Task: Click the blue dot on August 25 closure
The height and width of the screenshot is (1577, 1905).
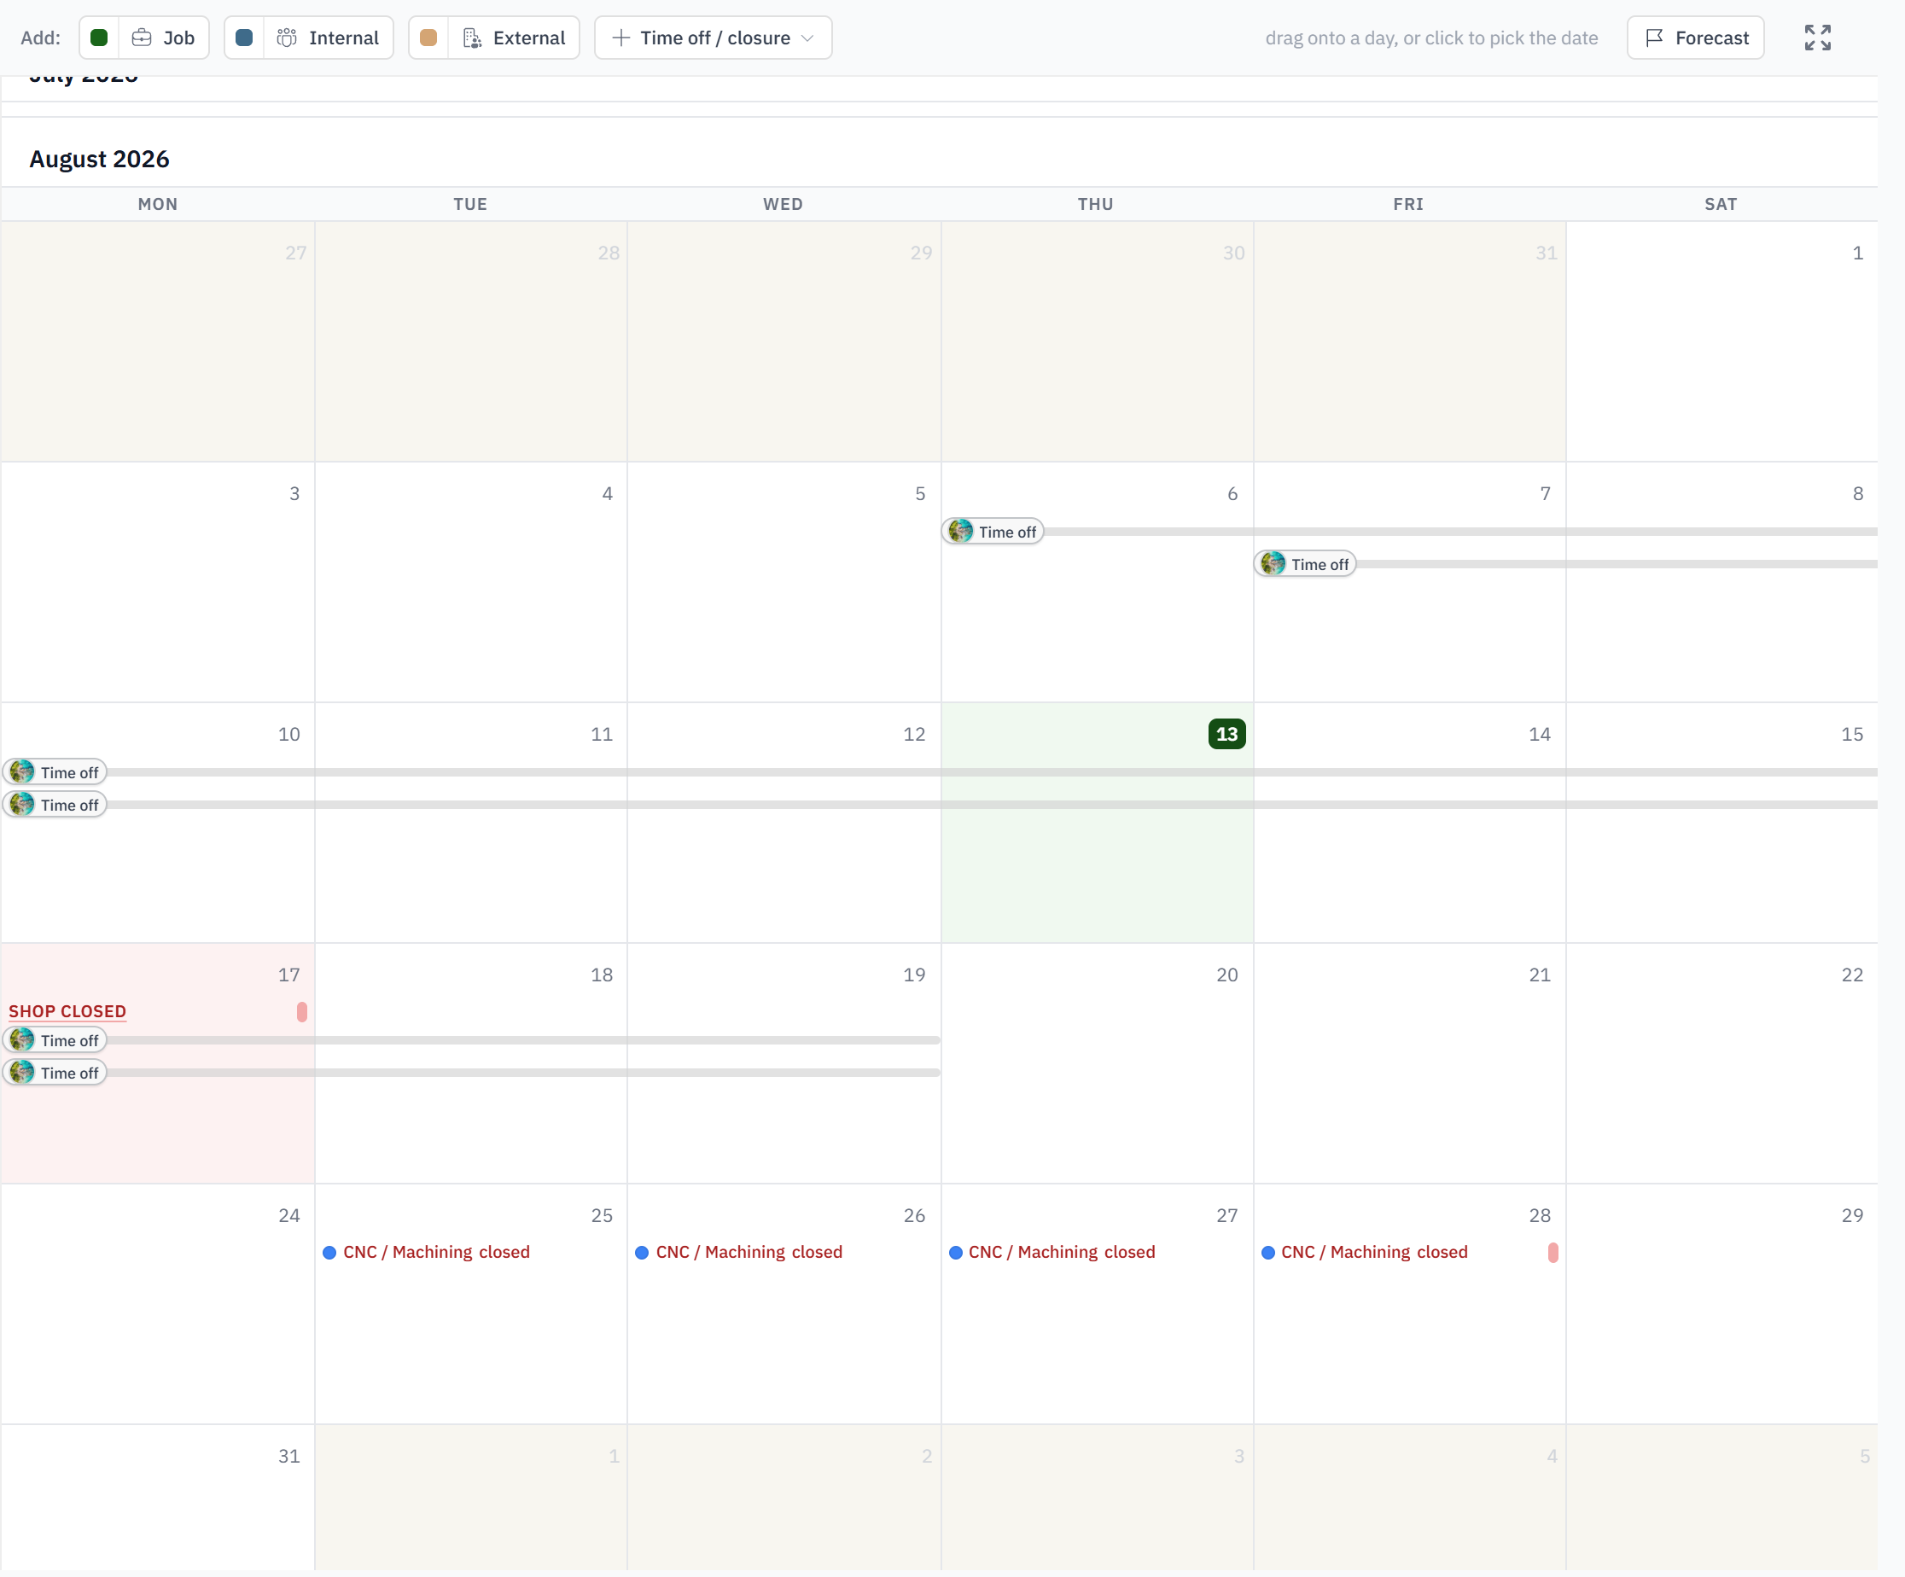Action: (x=330, y=1253)
